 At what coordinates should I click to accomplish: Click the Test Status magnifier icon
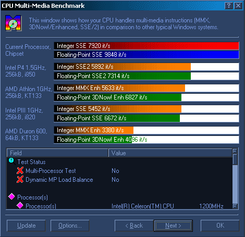(12, 161)
